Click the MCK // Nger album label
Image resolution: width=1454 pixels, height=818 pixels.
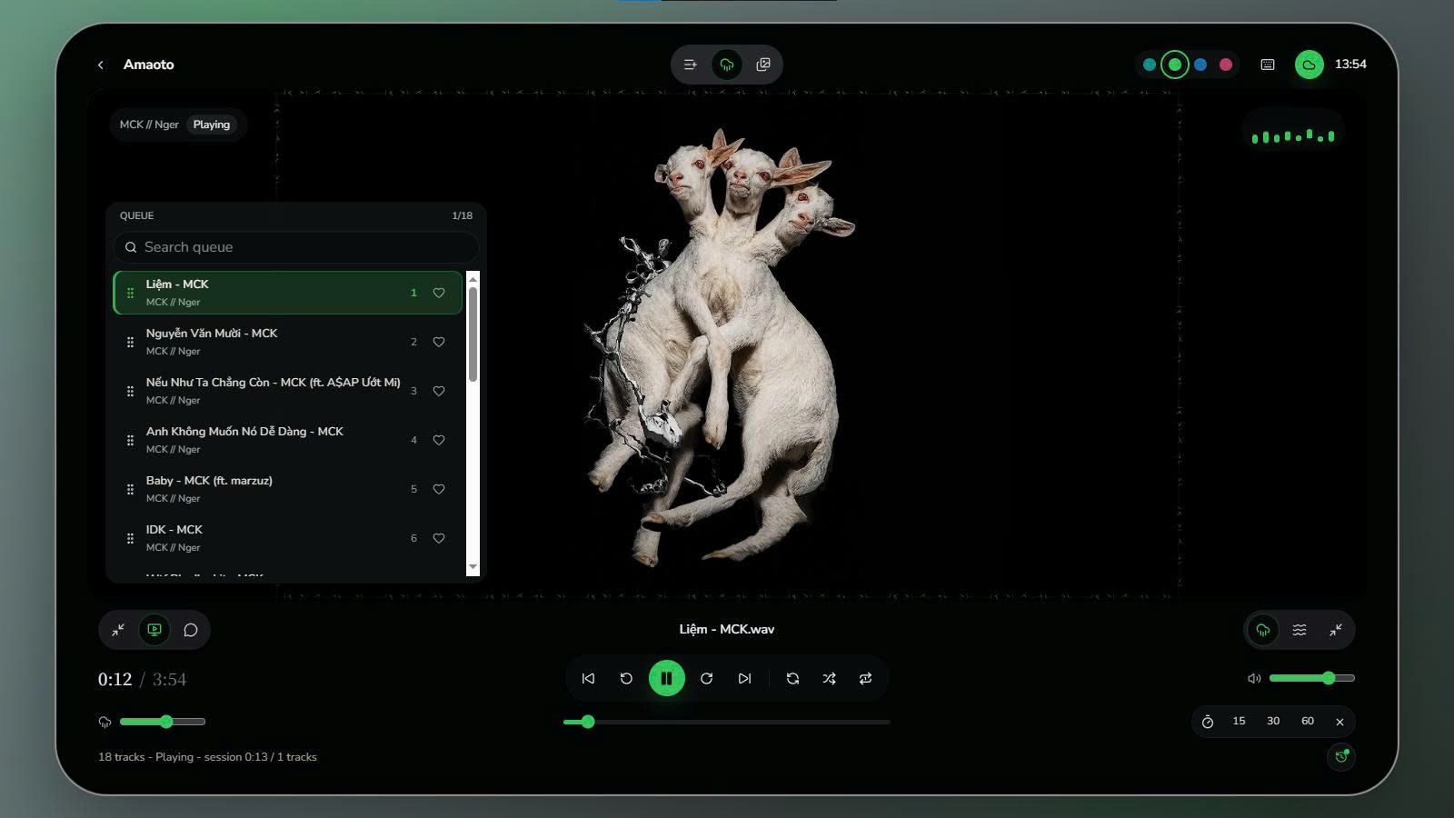coord(149,125)
